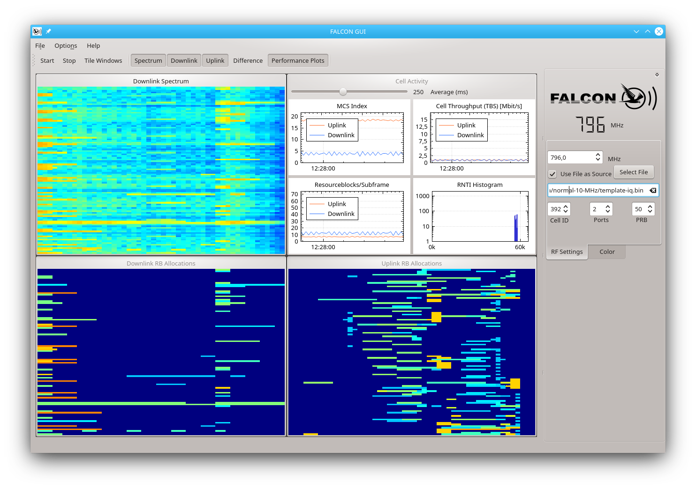Click the MCS Index plot
This screenshot has height=489, width=696.
point(349,137)
